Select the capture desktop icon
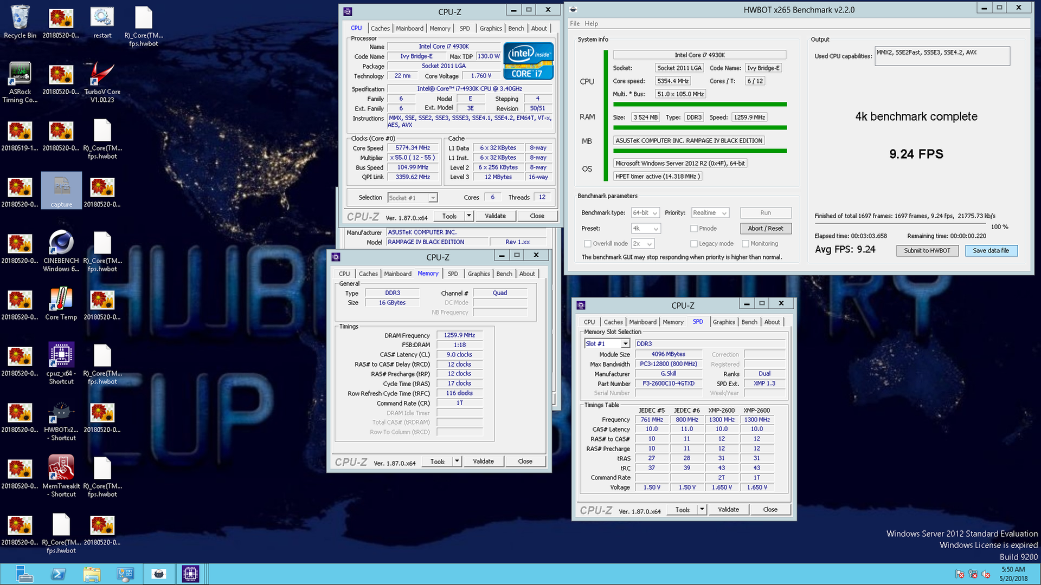 coord(61,191)
